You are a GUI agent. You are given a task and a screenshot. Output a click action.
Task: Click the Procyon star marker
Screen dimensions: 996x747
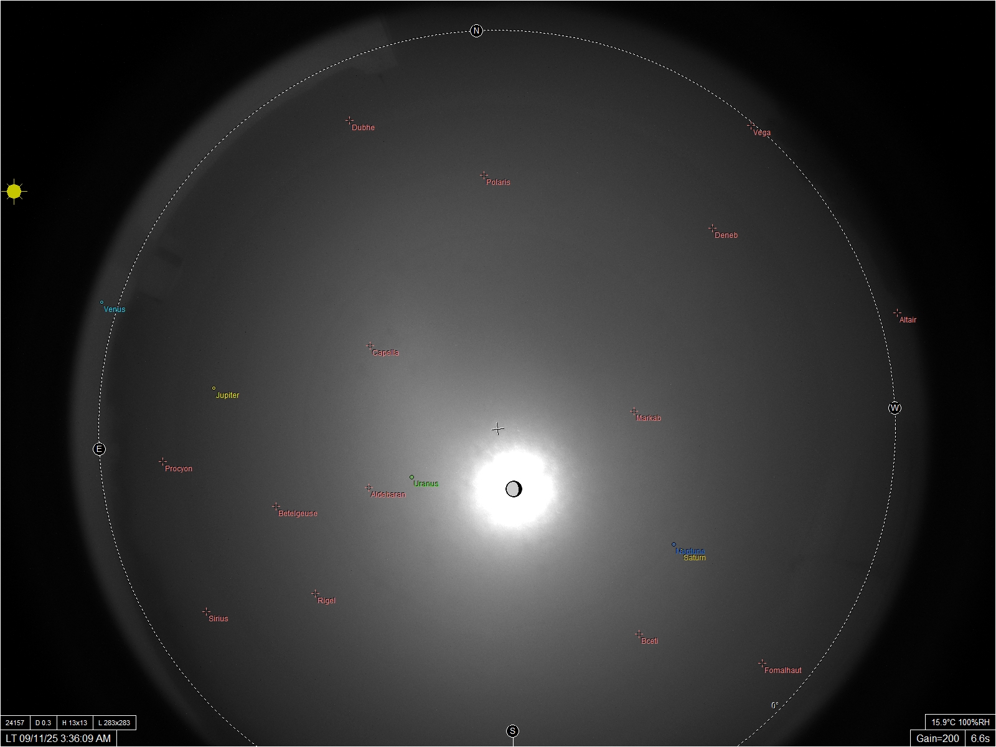point(162,462)
